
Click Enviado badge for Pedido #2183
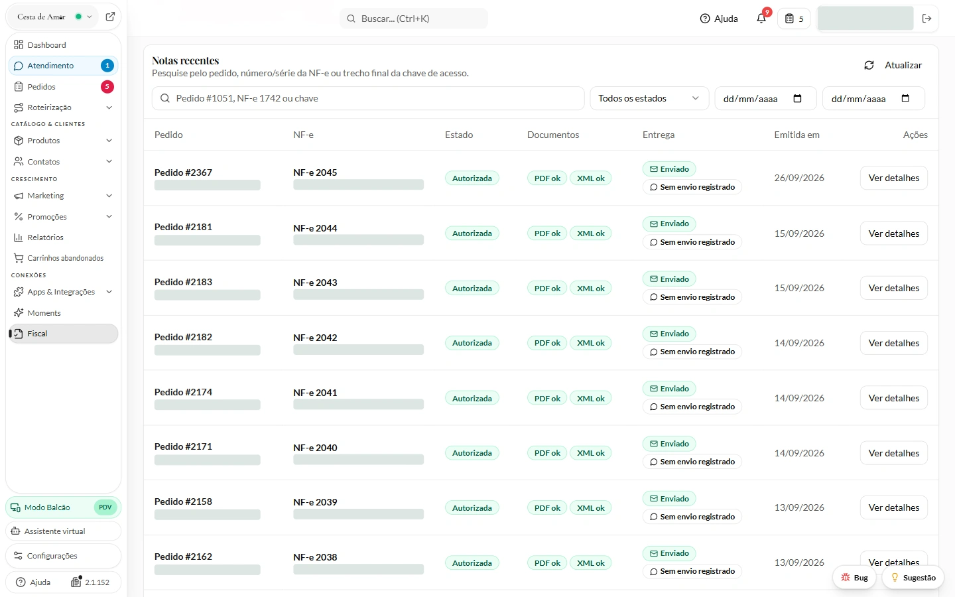tap(669, 279)
